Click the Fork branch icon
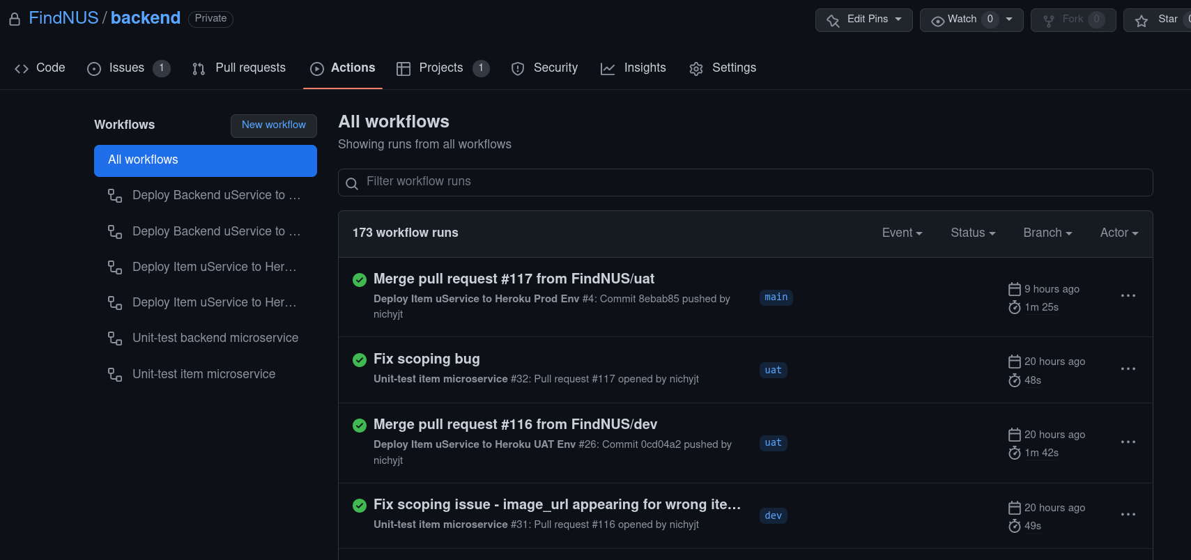This screenshot has width=1191, height=560. point(1048,21)
